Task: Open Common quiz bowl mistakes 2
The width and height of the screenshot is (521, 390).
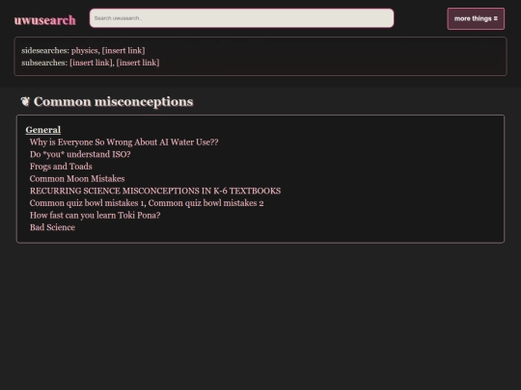Action: (x=206, y=203)
